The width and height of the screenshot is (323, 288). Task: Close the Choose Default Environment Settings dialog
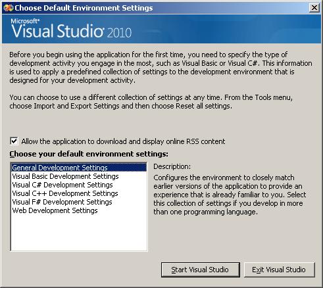[314, 8]
